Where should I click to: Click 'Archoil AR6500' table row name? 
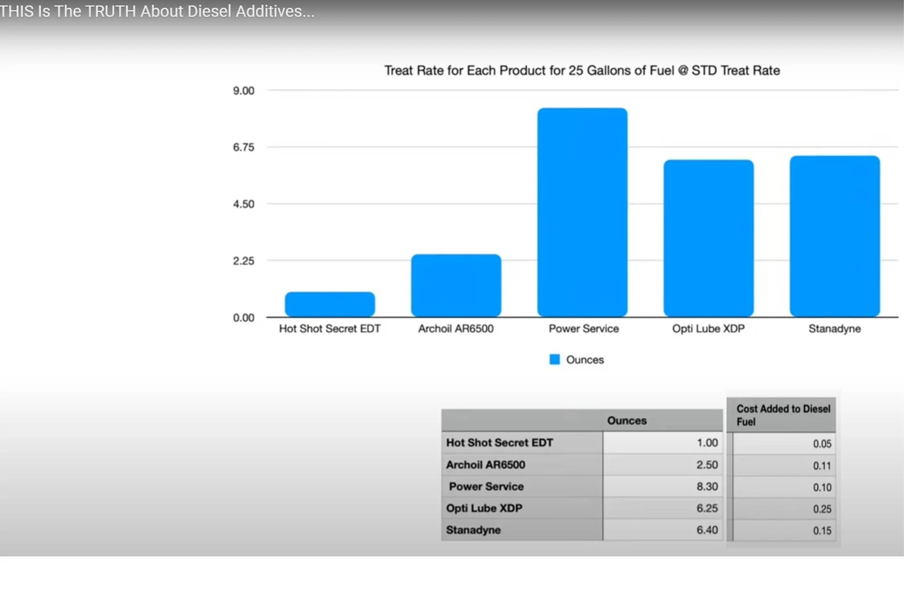[x=485, y=465]
